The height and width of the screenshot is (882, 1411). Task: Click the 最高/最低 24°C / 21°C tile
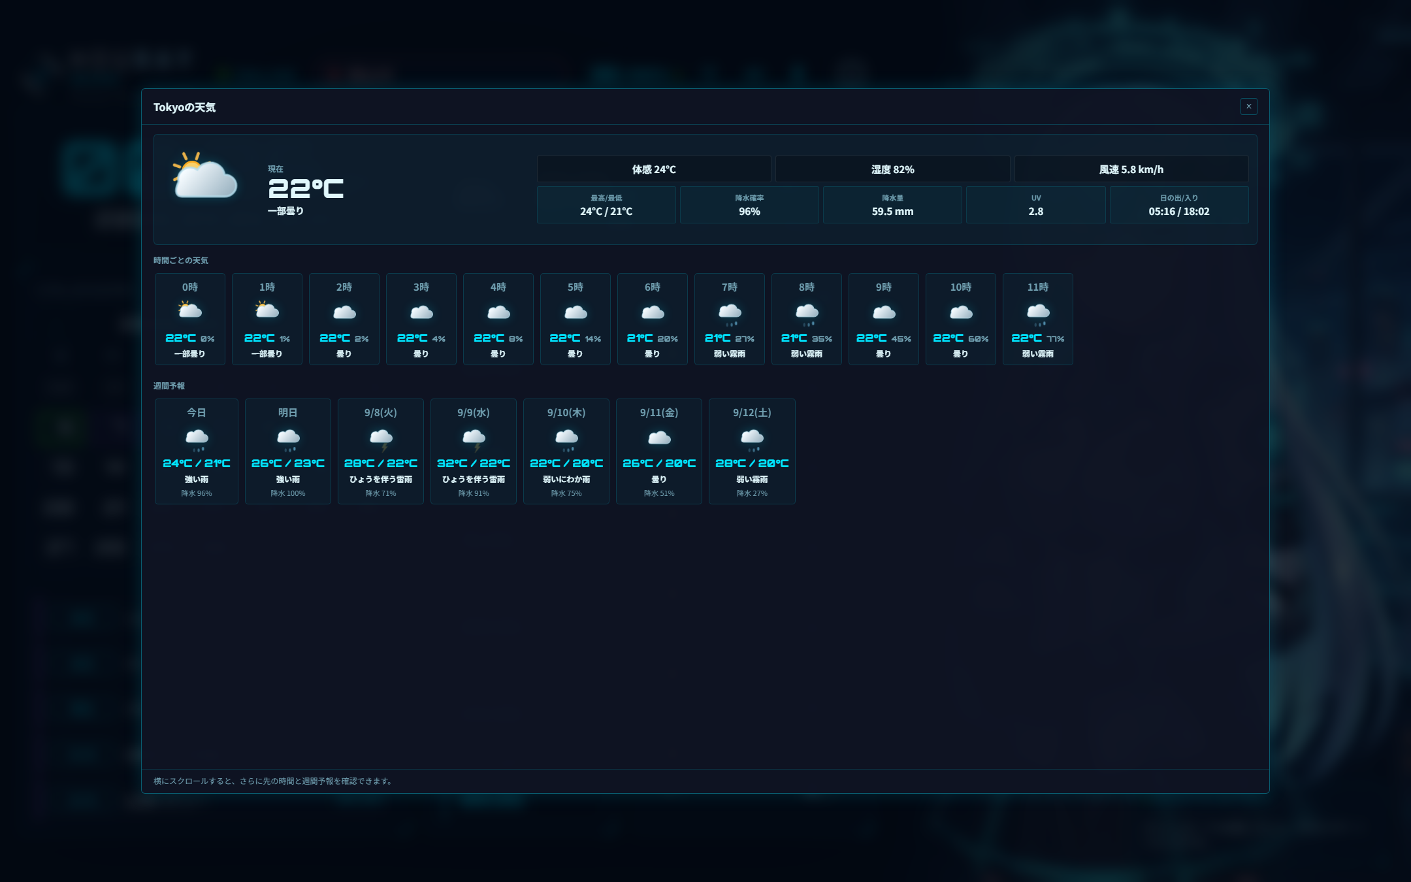coord(606,205)
